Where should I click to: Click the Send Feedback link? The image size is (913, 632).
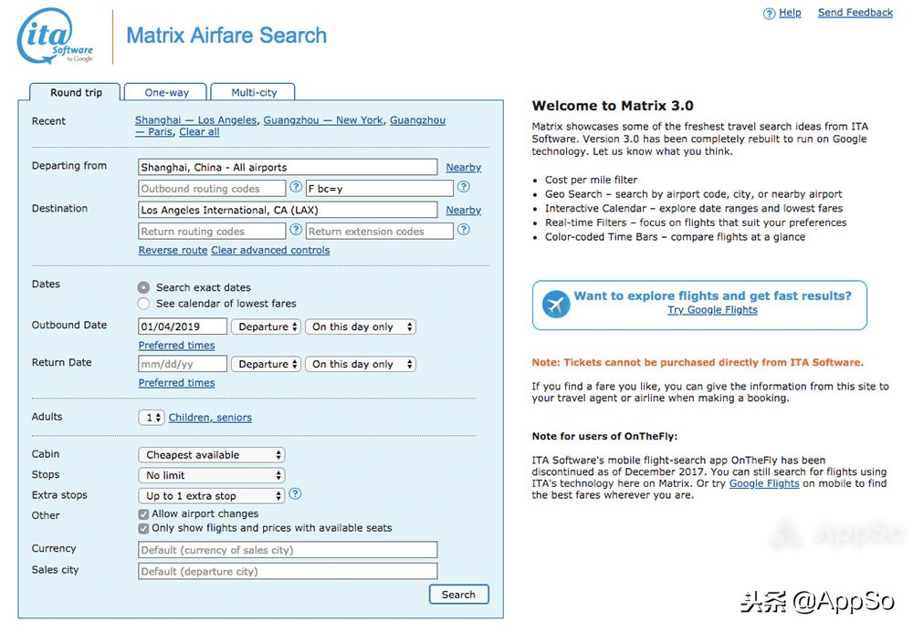tap(855, 13)
